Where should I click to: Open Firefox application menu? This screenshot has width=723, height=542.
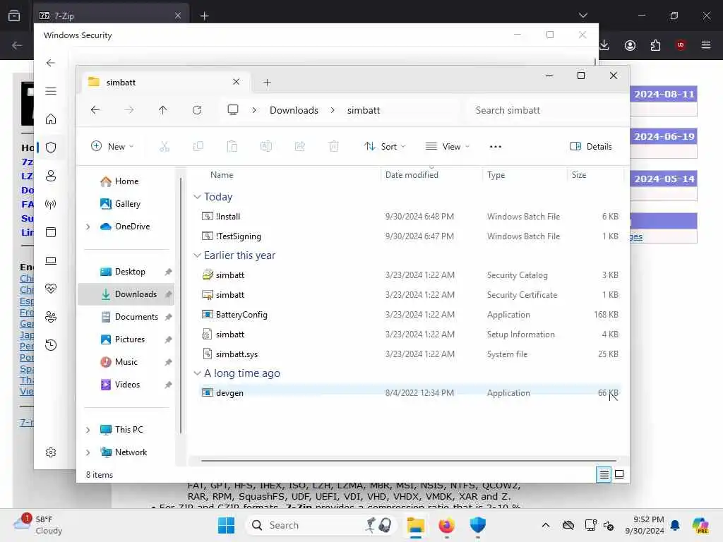pyautogui.click(x=706, y=45)
